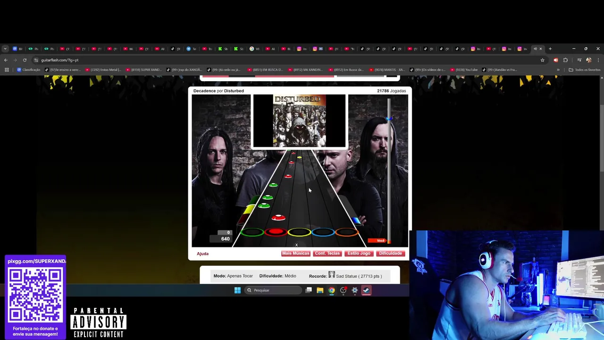Bookmark this page with the star icon
The height and width of the screenshot is (340, 604).
pos(542,60)
